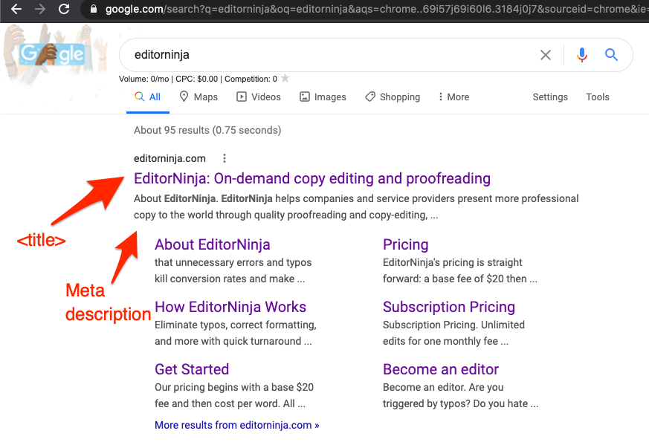Click the Maps pin icon
This screenshot has width=649, height=445.
pos(184,97)
